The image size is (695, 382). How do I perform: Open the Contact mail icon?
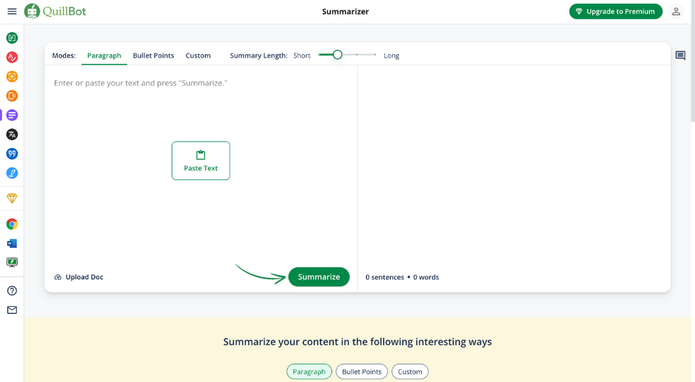[12, 310]
